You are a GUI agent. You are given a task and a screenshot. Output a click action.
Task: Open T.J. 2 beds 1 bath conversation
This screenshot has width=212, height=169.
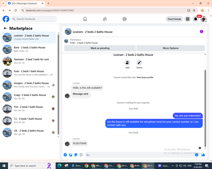28,120
